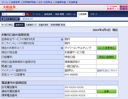Switch to the 手続き履歴・取消 tab

[58, 25]
